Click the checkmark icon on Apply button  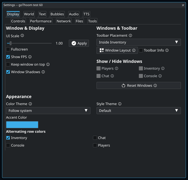pos(74,43)
